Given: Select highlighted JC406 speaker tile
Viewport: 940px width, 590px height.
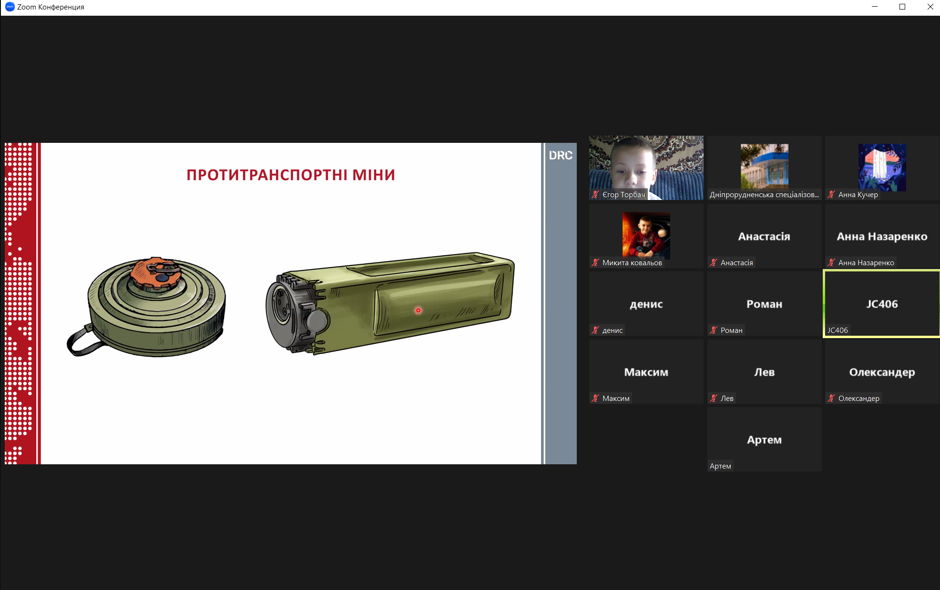Looking at the screenshot, I should [x=882, y=304].
